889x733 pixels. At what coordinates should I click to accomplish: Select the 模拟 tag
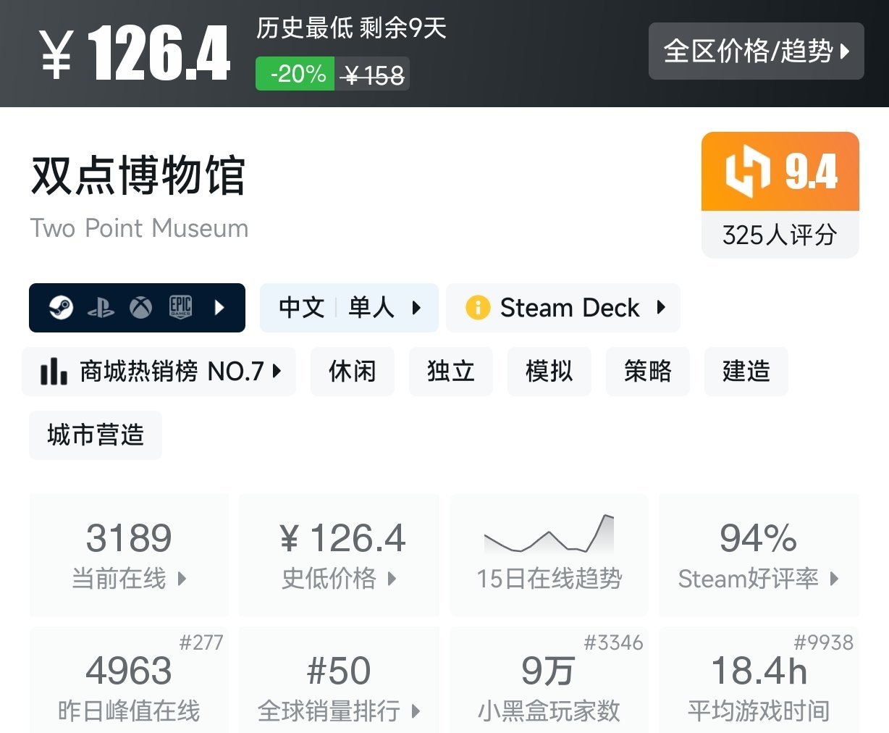coord(549,372)
